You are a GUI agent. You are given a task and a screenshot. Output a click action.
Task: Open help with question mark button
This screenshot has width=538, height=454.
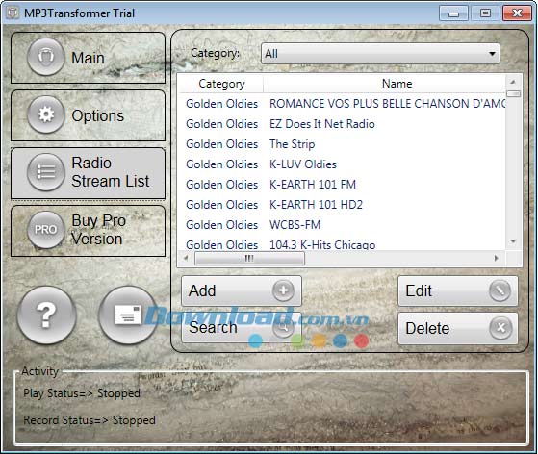pyautogui.click(x=46, y=315)
